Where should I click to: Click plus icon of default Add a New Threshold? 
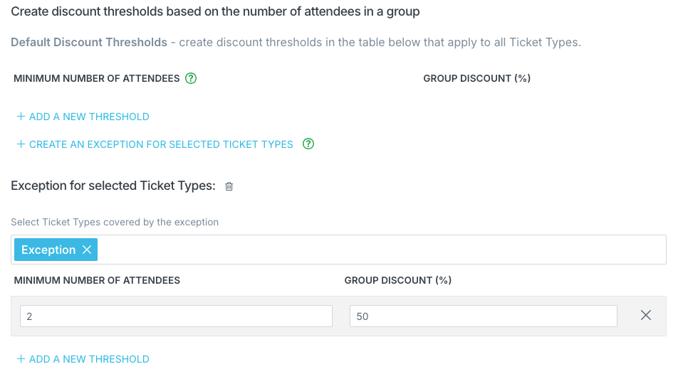pyautogui.click(x=21, y=117)
